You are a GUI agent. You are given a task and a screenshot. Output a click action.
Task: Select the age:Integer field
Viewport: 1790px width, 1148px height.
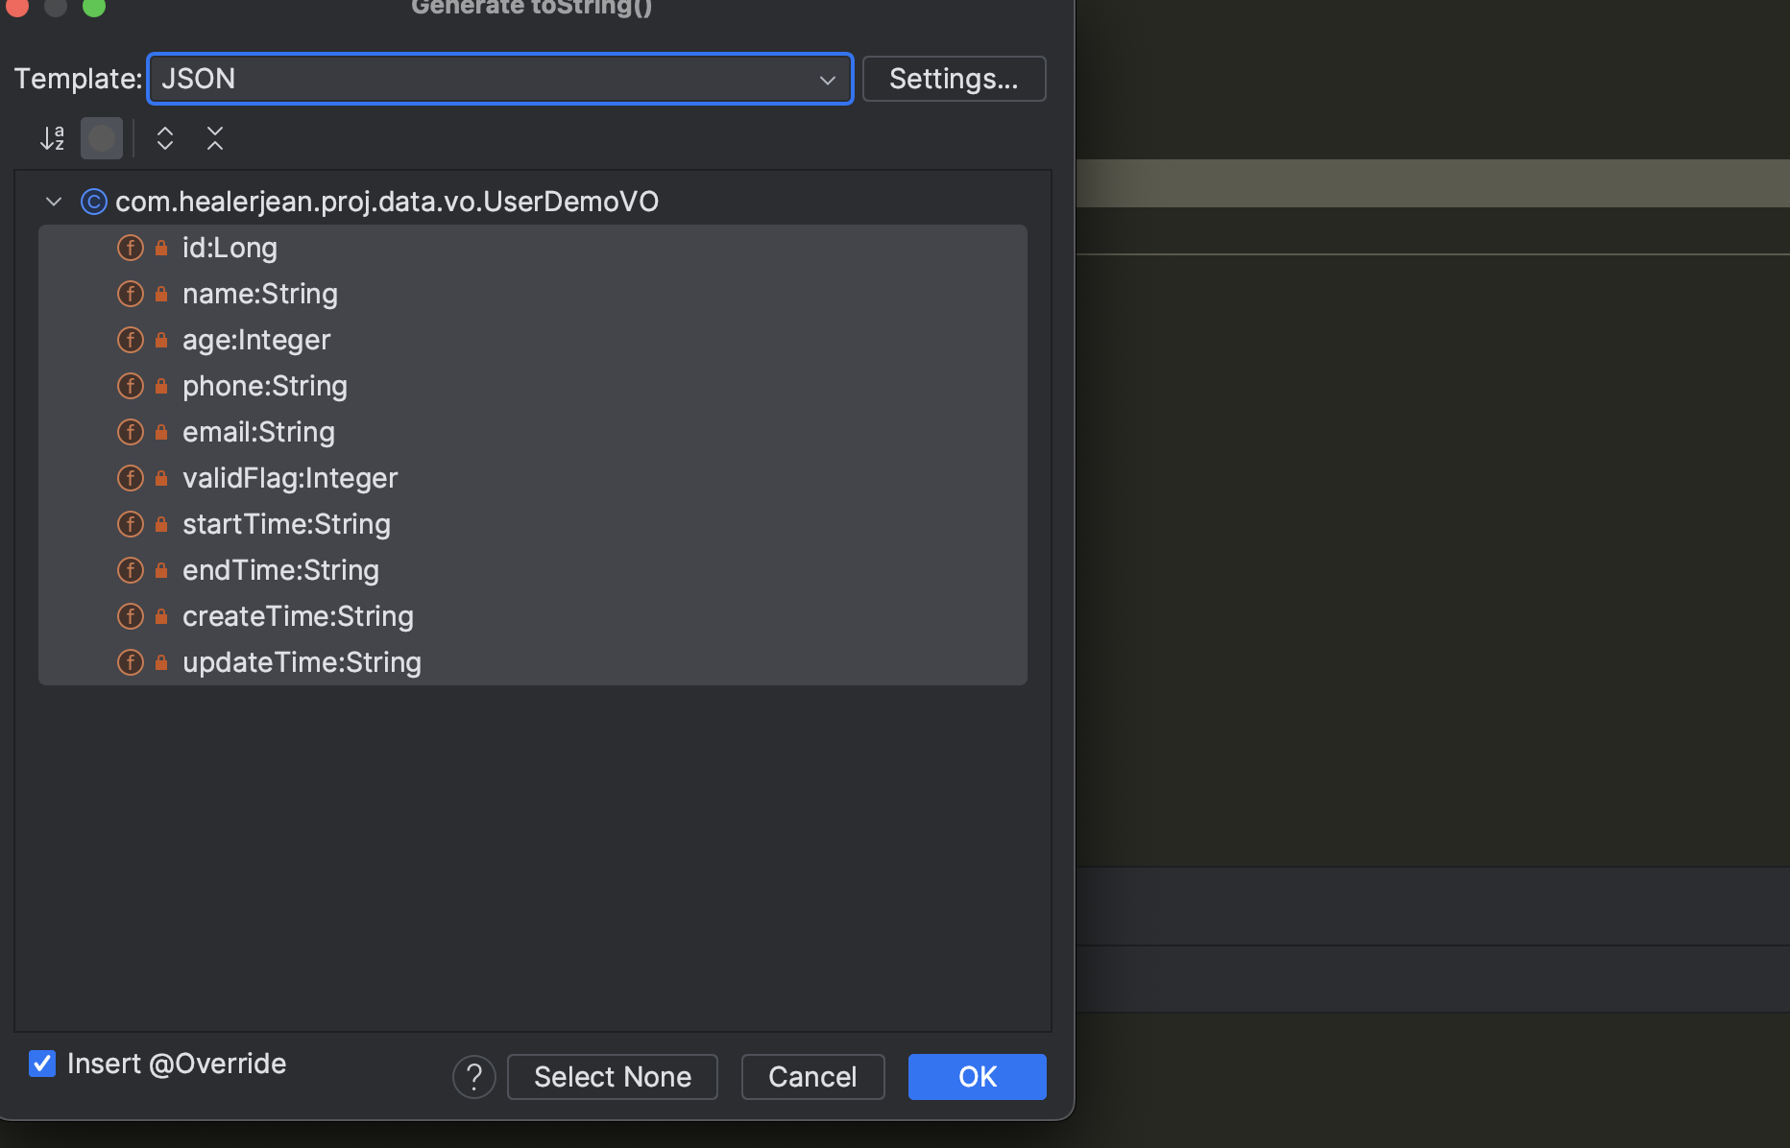tap(533, 340)
